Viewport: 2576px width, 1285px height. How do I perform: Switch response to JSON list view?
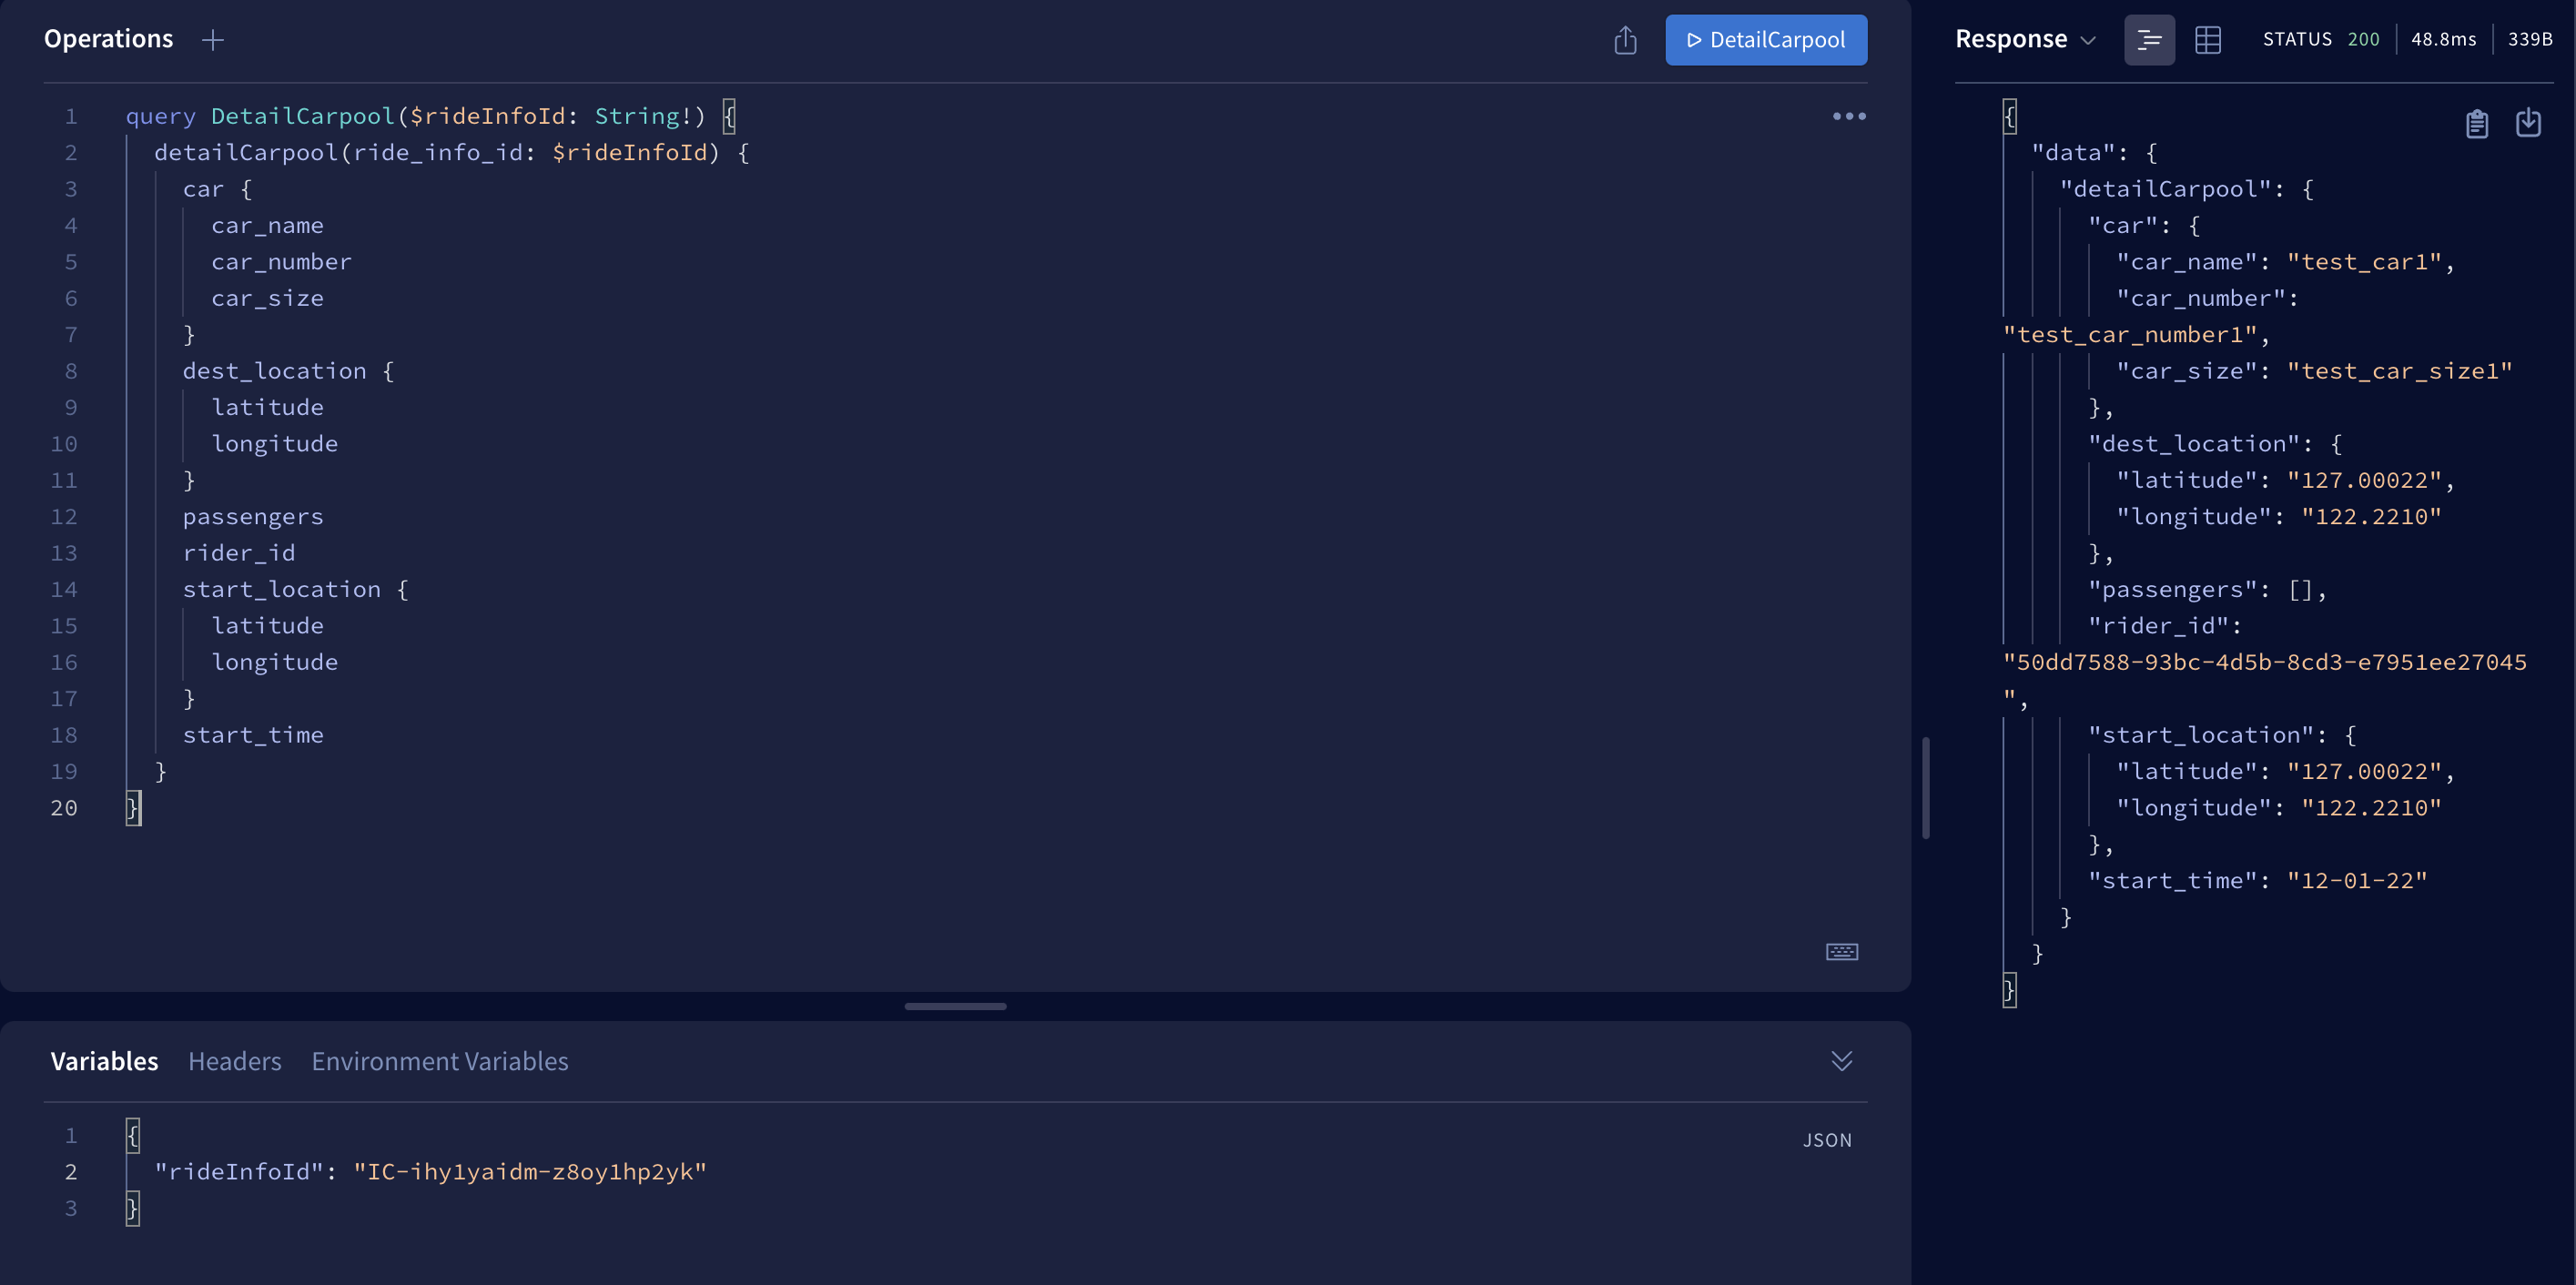[2149, 40]
